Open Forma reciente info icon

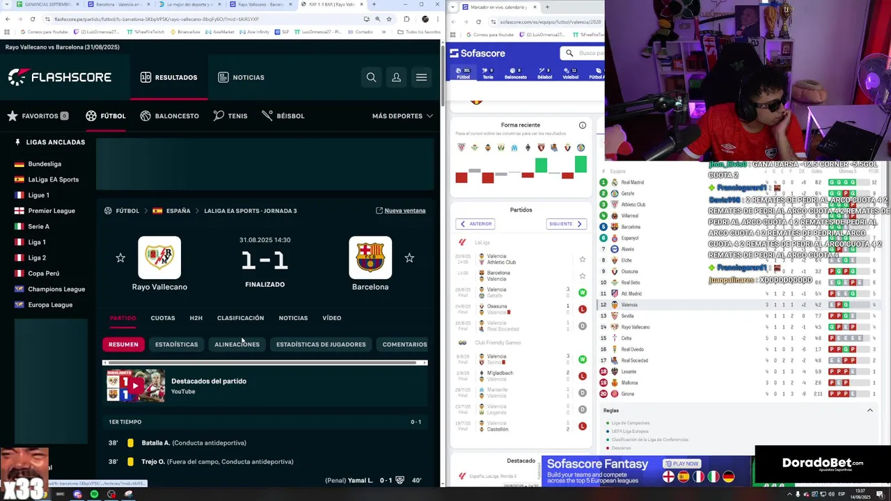(x=583, y=125)
